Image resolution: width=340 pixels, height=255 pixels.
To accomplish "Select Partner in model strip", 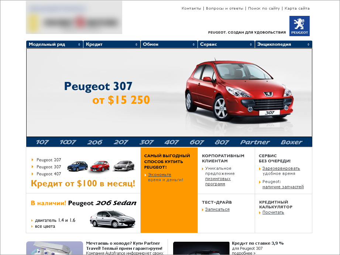I will point(255,142).
